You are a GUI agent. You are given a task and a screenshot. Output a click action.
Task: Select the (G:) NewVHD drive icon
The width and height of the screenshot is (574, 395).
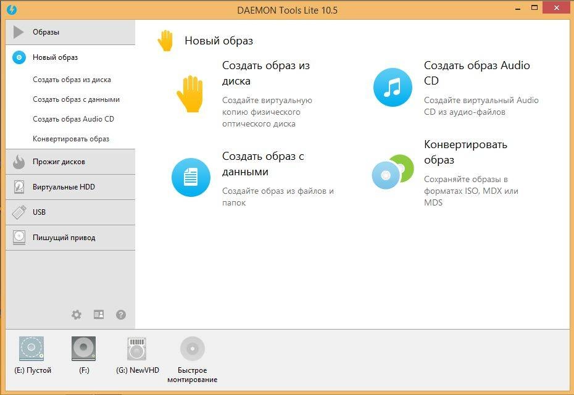tap(137, 349)
